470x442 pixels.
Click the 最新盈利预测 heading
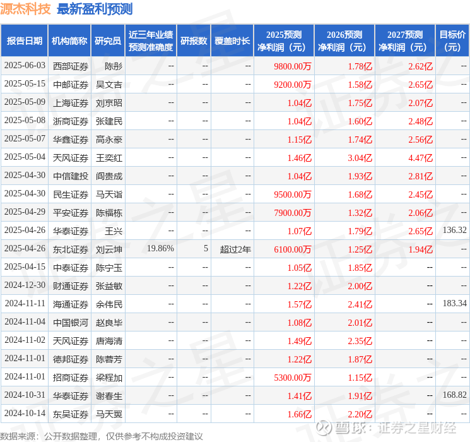click(x=95, y=9)
